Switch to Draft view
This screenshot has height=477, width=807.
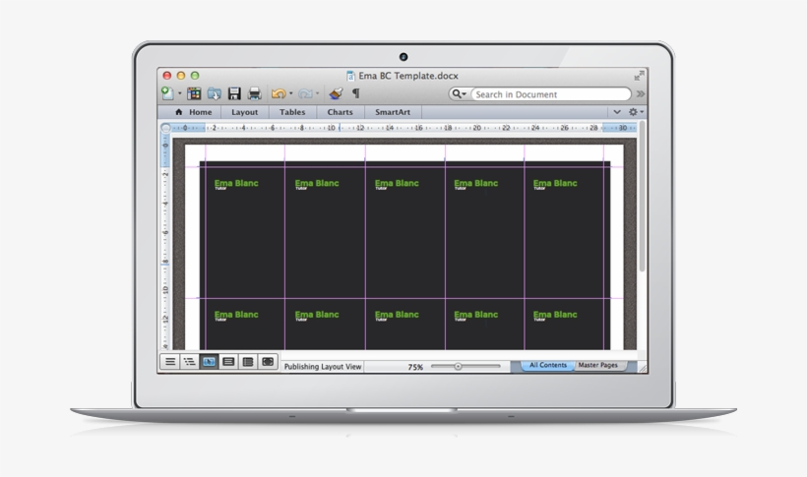click(x=170, y=362)
